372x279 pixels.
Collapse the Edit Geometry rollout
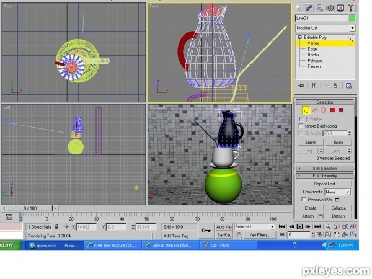point(324,176)
